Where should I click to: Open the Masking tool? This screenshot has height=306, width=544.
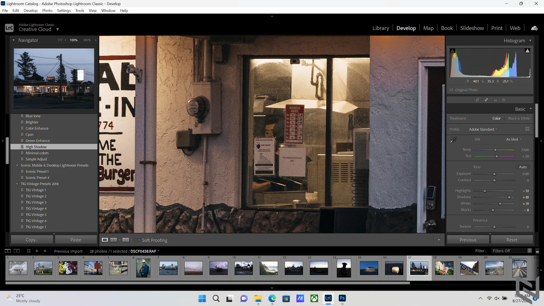[504, 100]
